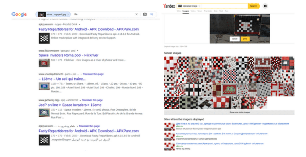Open the third Yandex site result about Ставрополе
The width and height of the screenshot is (306, 157).
pyautogui.click(x=220, y=144)
